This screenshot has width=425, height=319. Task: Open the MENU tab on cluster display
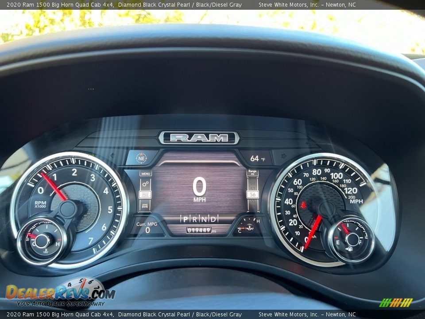(x=146, y=174)
